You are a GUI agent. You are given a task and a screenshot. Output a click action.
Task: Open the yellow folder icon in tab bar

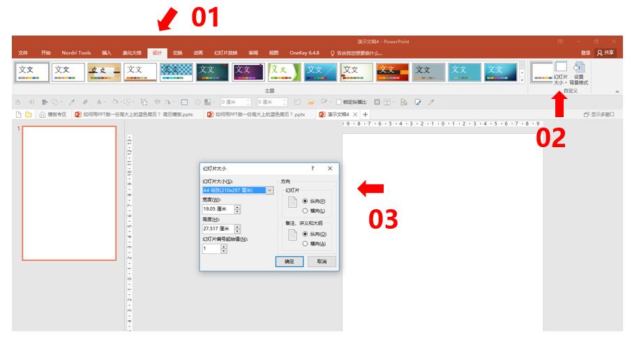coord(28,114)
